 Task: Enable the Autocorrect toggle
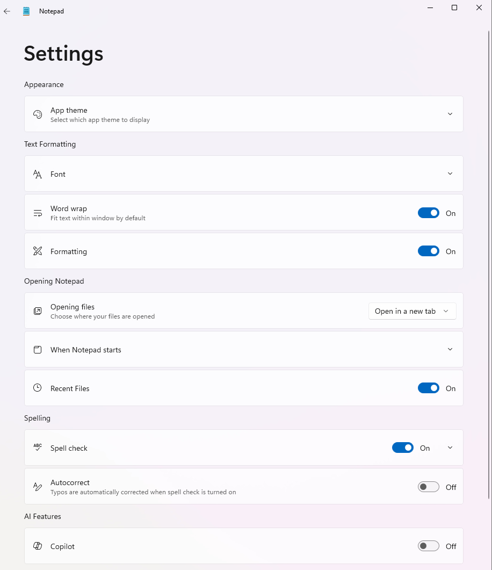coord(428,487)
